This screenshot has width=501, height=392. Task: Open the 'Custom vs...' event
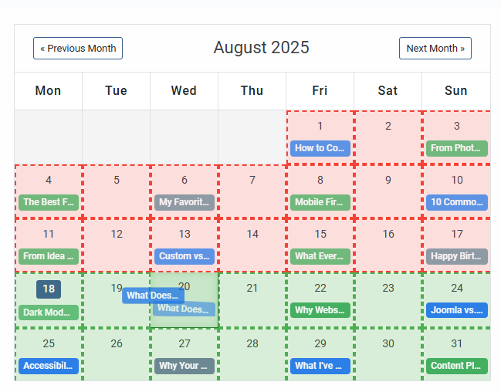(x=184, y=256)
